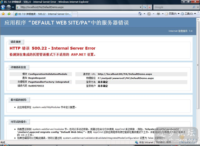This screenshot has height=146, width=200.
Task: Click the scrollbar up arrow
Action: [x=198, y=20]
